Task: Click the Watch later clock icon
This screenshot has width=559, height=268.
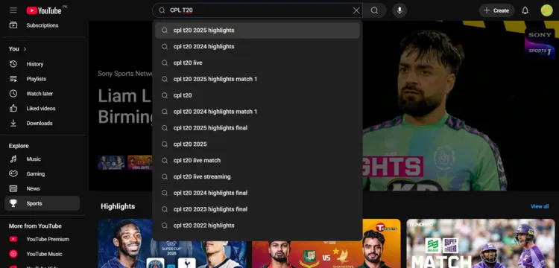Action: coord(13,94)
